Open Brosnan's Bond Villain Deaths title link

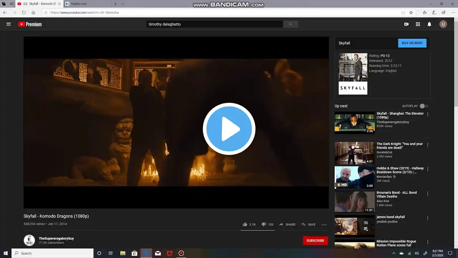[396, 195]
